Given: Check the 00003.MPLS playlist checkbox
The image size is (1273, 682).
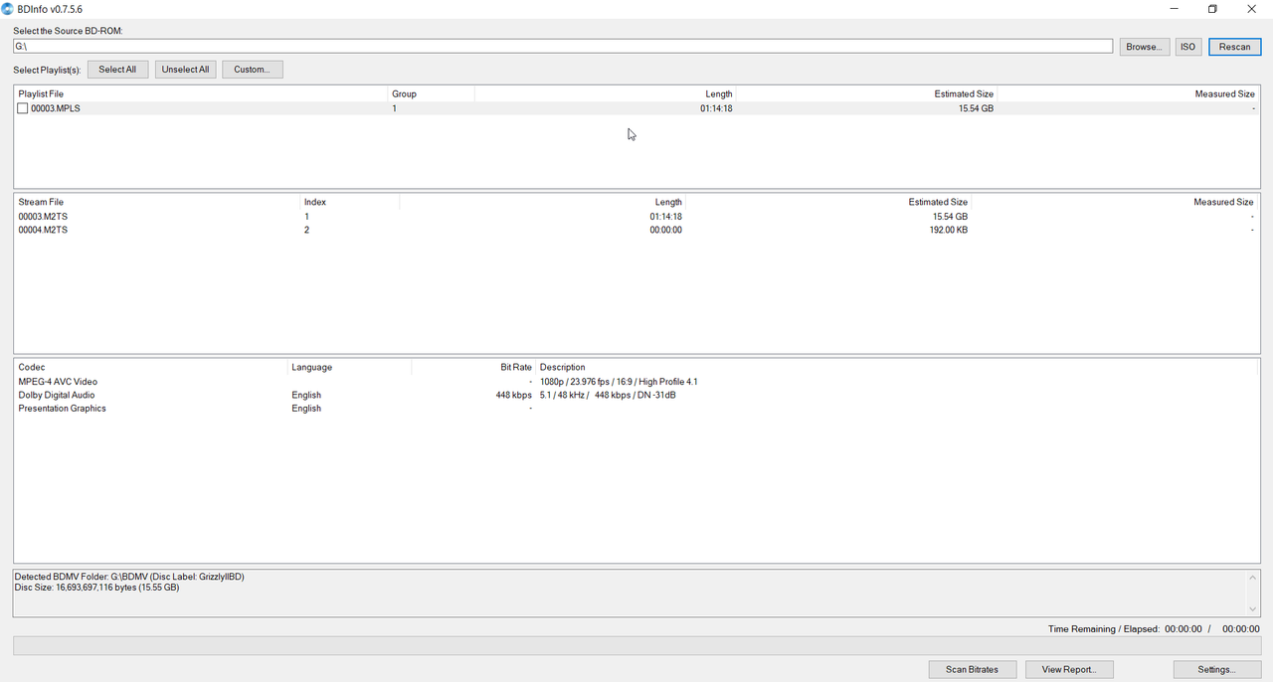Looking at the screenshot, I should (23, 108).
